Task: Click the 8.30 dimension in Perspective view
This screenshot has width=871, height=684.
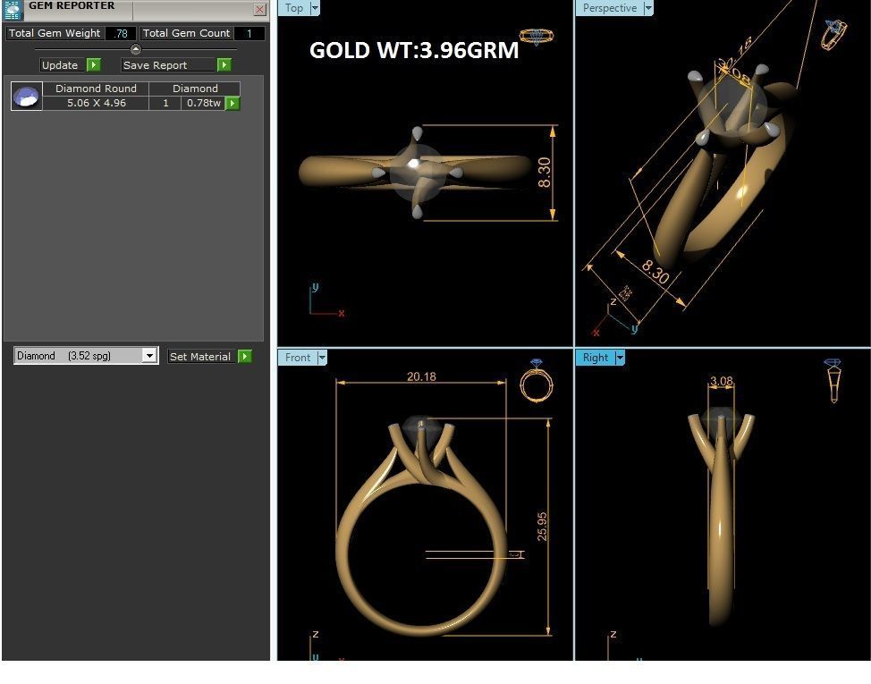Action: tap(655, 272)
